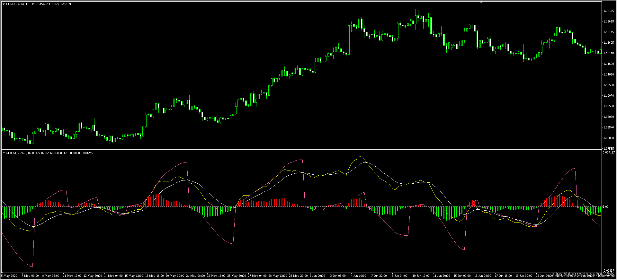Click the 1.13115 price label

[609, 32]
